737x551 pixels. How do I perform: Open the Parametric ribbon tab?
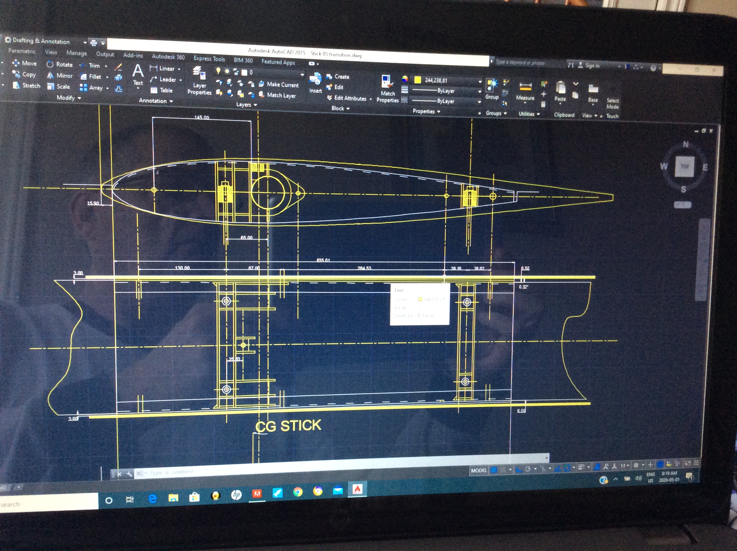[x=22, y=51]
